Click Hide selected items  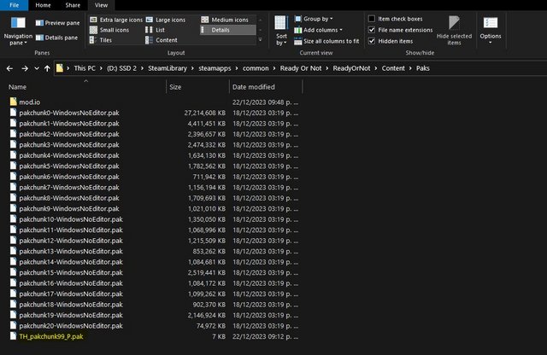click(x=454, y=31)
